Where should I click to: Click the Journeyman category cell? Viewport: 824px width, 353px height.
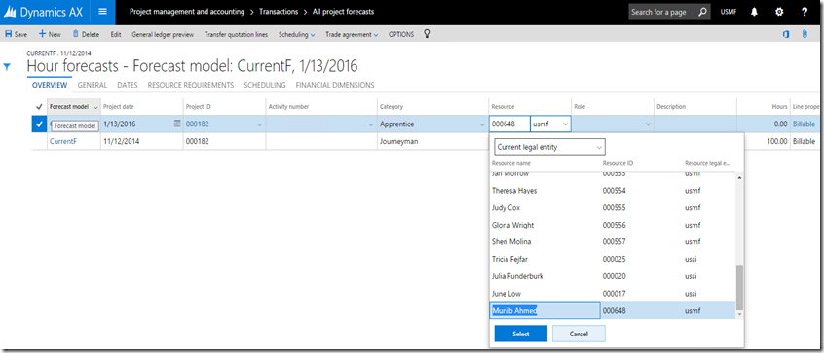(432, 141)
